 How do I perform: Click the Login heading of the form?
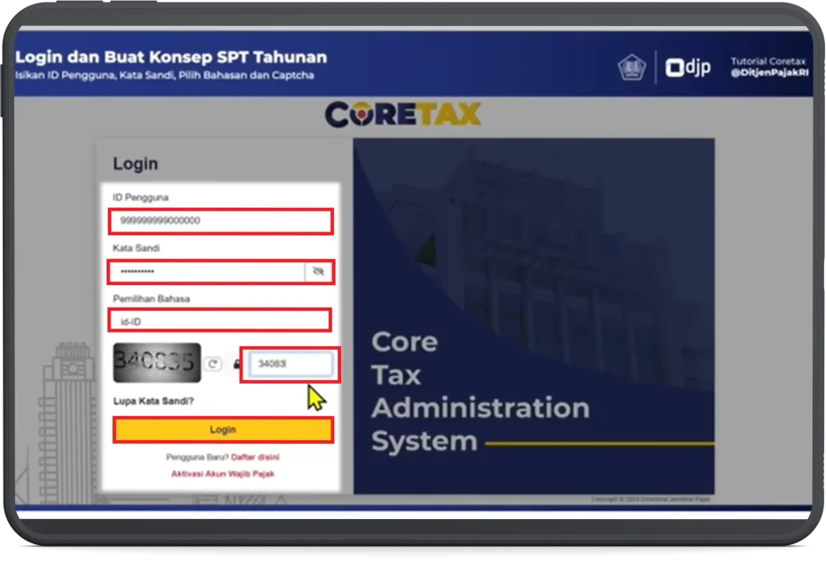coord(136,164)
